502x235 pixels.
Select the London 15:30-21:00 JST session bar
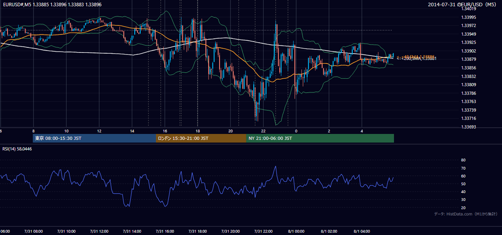click(x=201, y=138)
